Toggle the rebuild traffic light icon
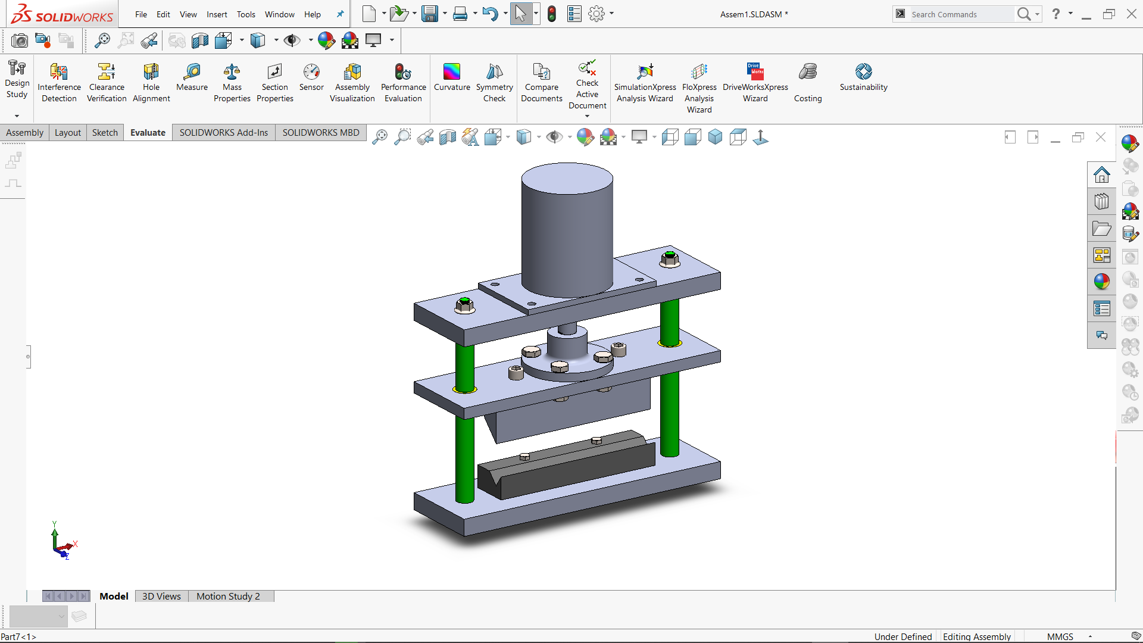1143x643 pixels. click(x=552, y=14)
